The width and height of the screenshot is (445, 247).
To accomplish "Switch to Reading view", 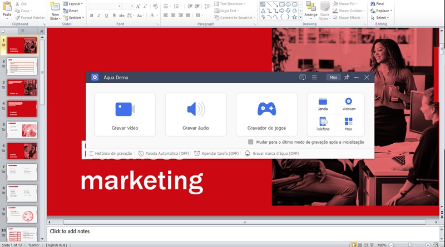I will coord(366,245).
